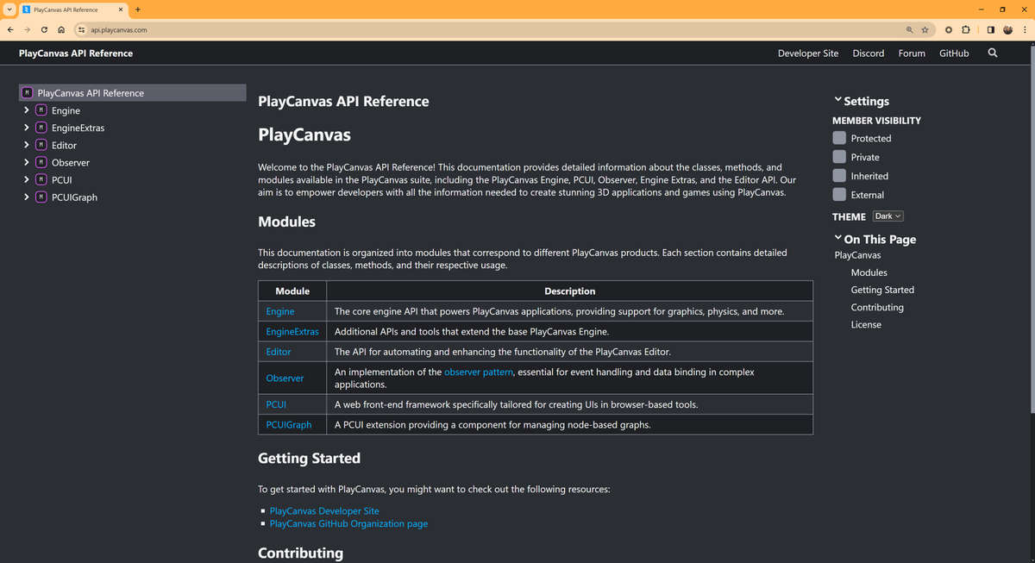Jump to Contributing in On This Page
The height and width of the screenshot is (563, 1035).
click(x=877, y=307)
